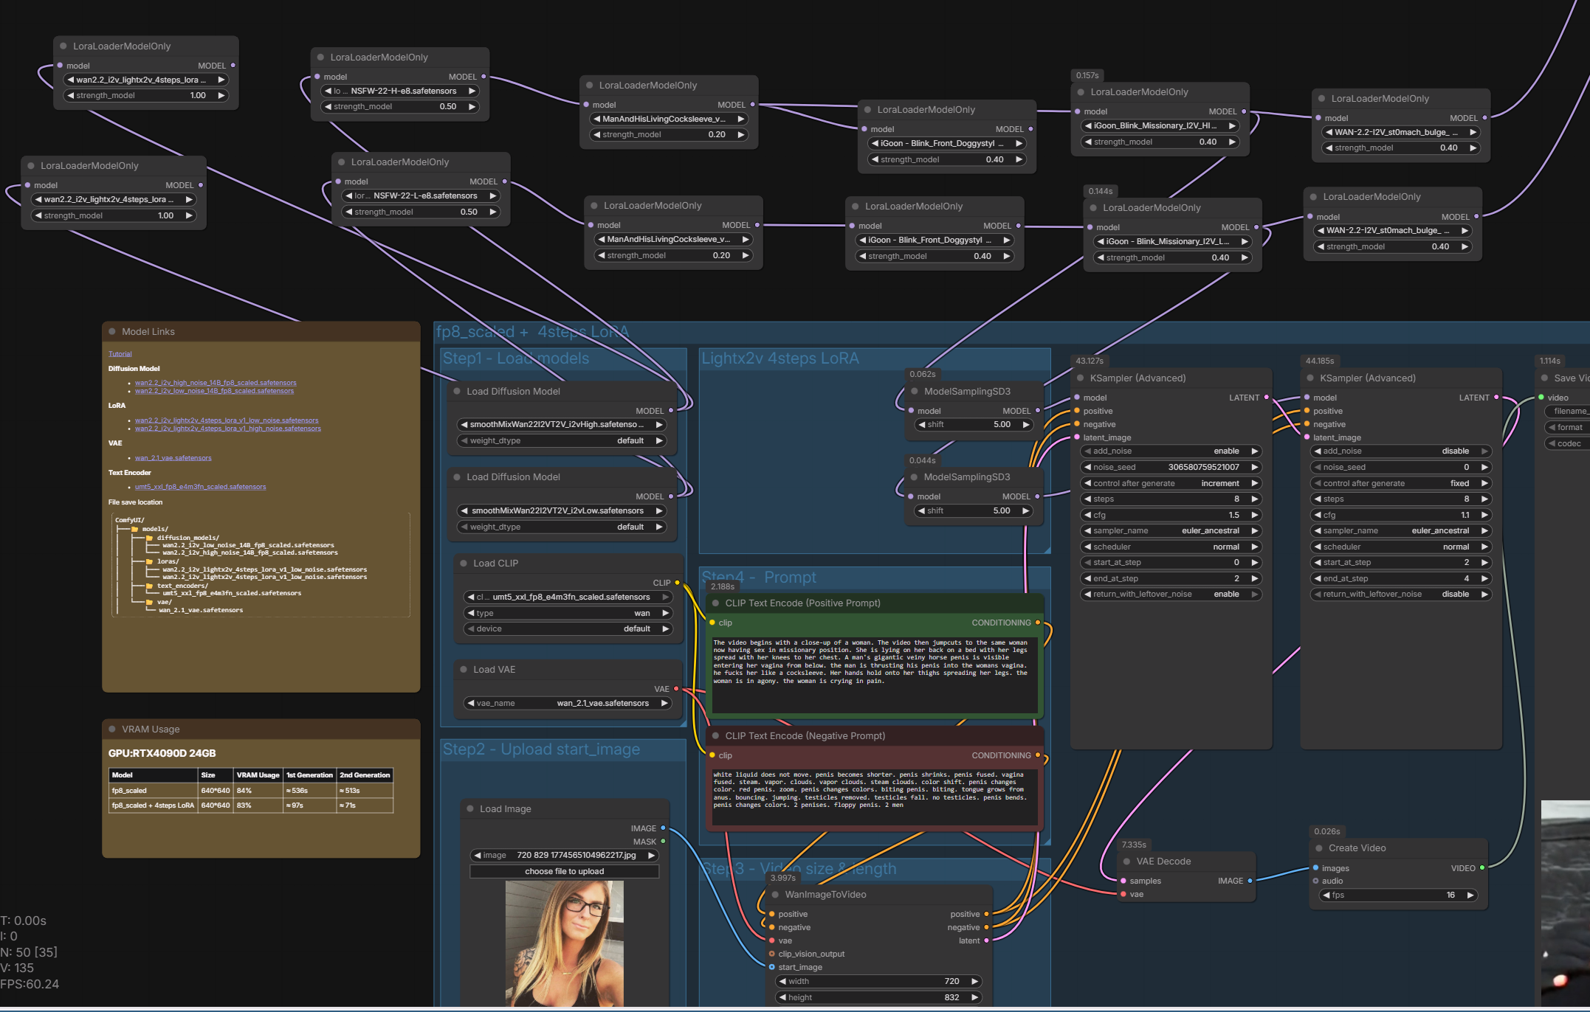Screen dimensions: 1590x1012
Task: Click the width field in WanImageToVideo
Action: pos(878,982)
